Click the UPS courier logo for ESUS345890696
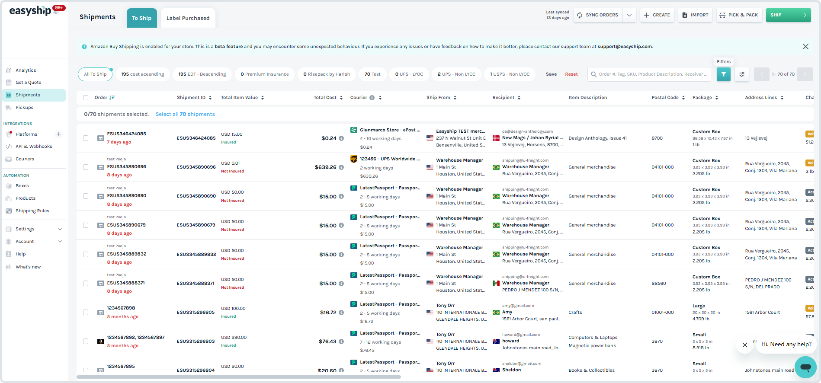Image resolution: width=821 pixels, height=383 pixels. click(x=354, y=159)
